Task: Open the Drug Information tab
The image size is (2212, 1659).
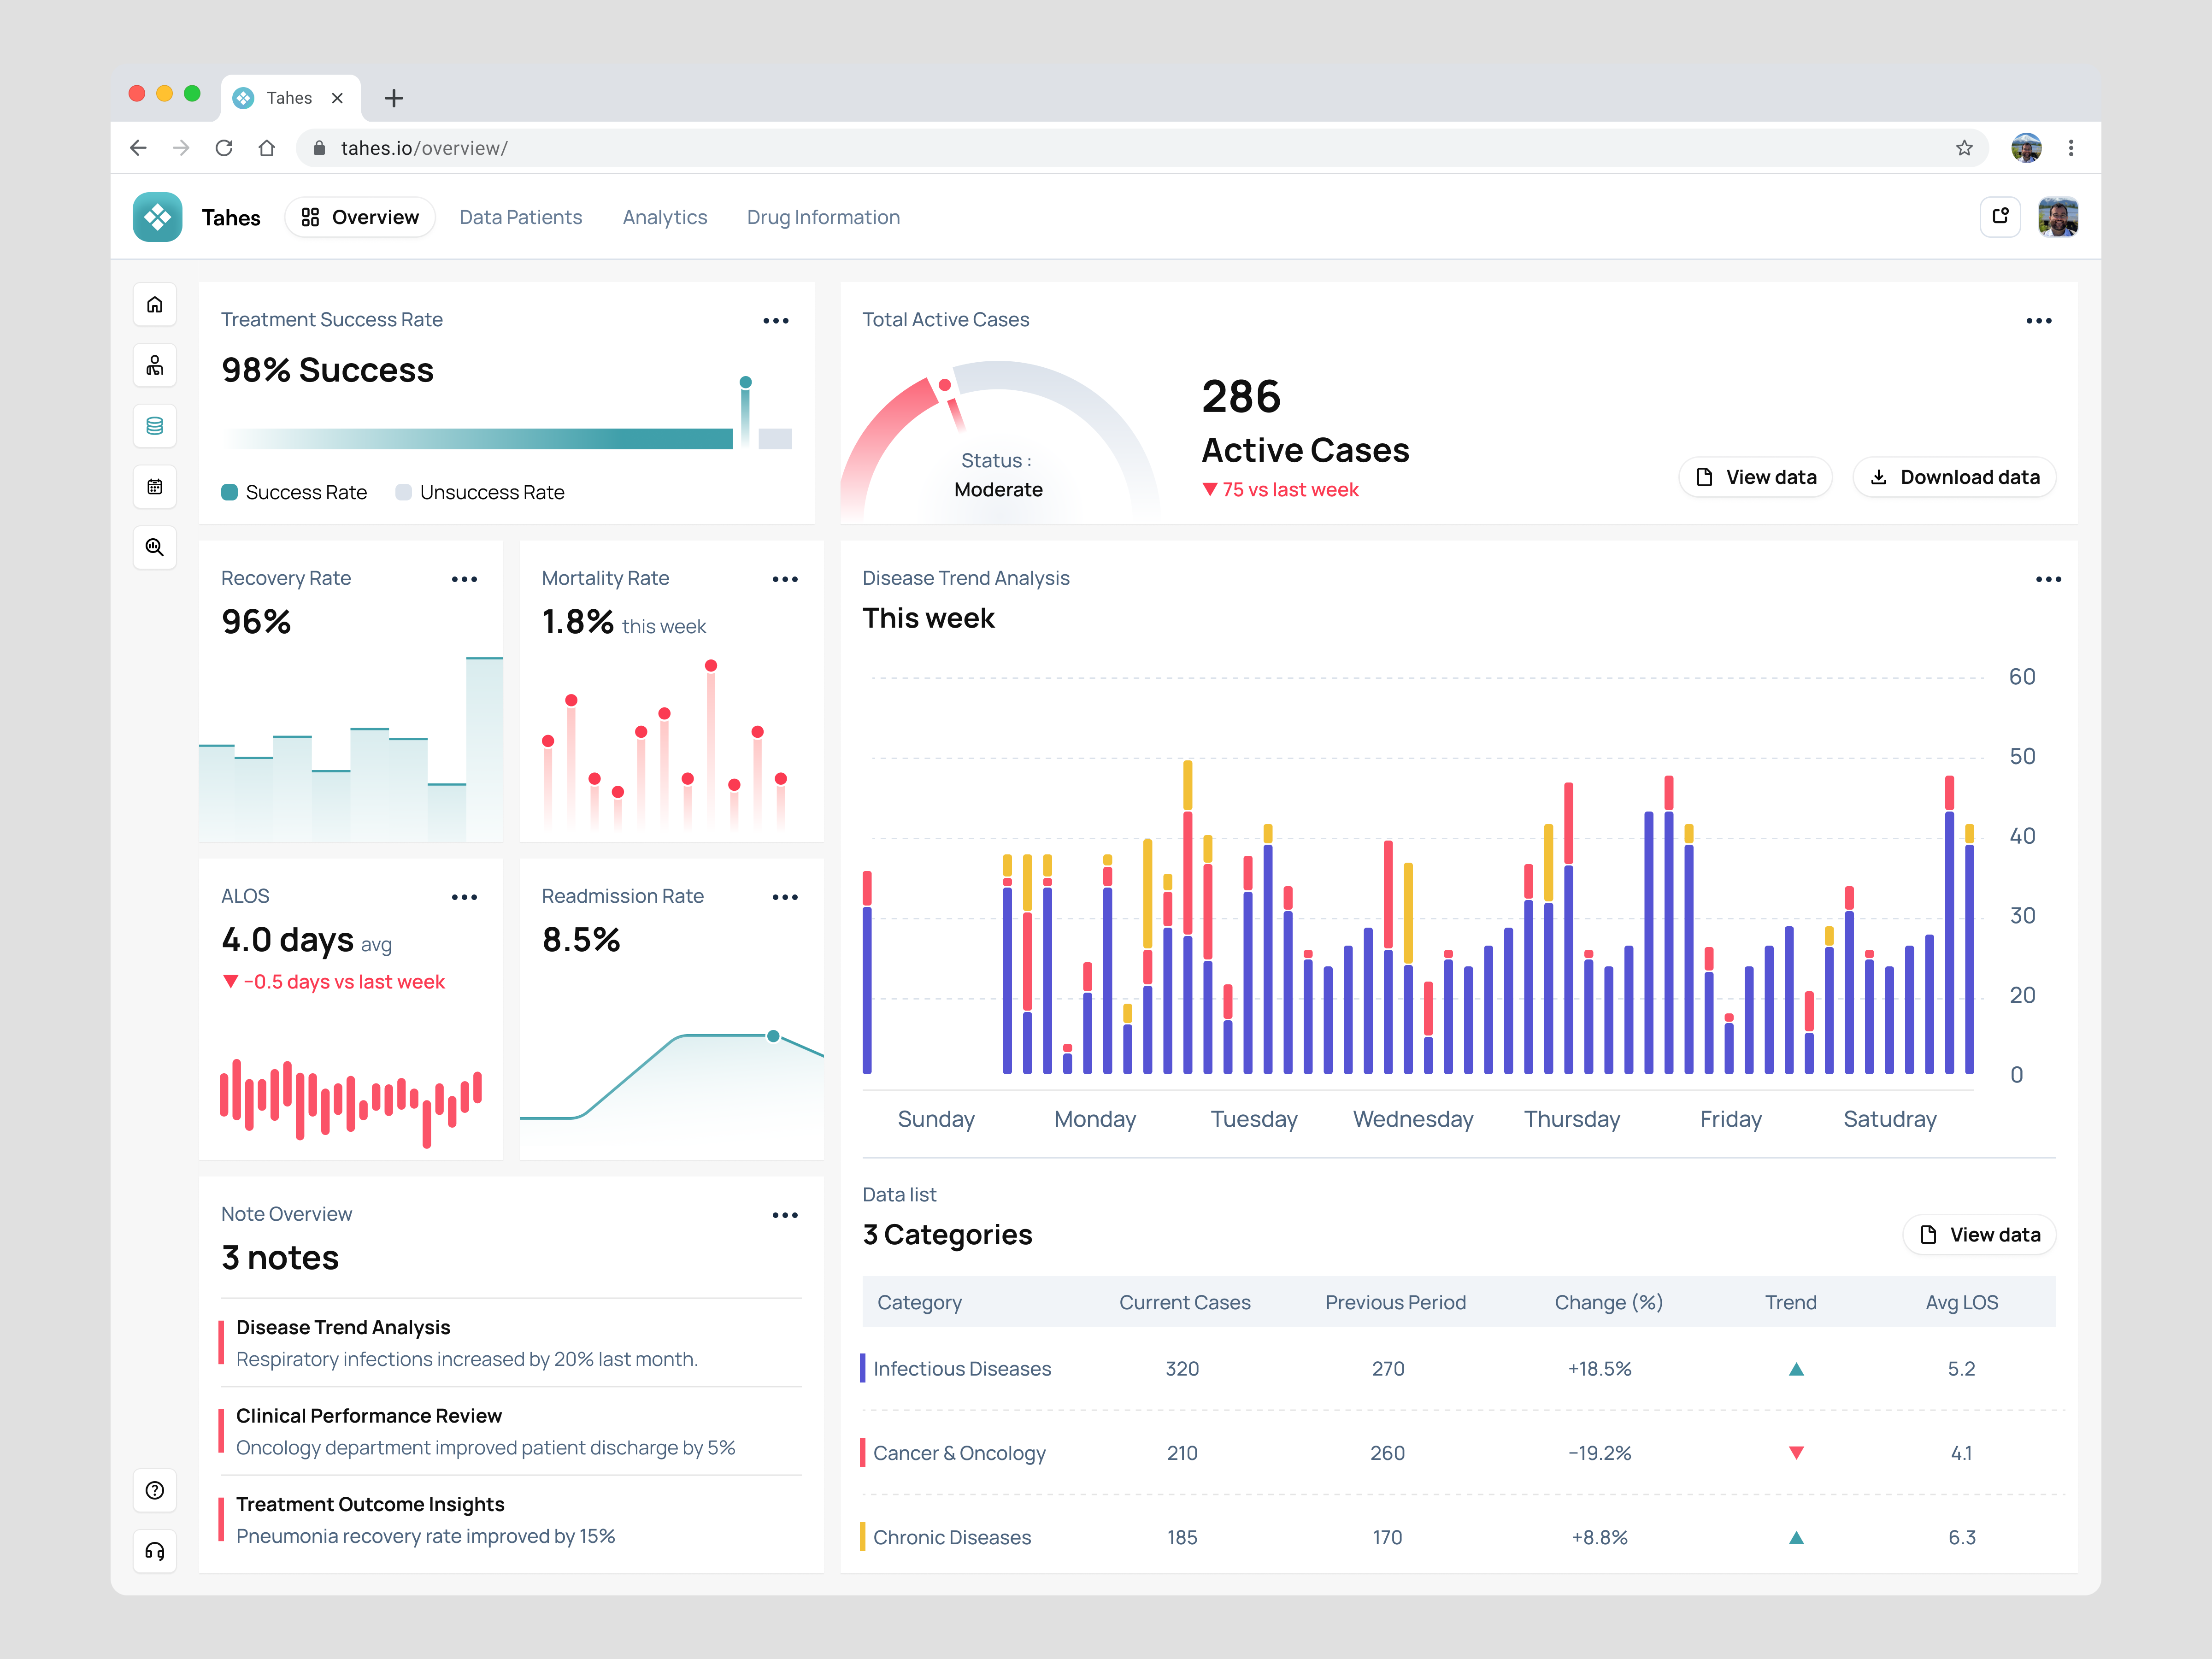Action: 822,217
